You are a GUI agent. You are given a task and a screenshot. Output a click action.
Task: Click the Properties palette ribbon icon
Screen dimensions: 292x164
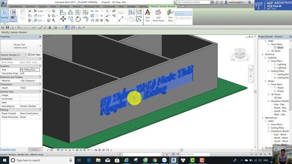[x=13, y=19]
